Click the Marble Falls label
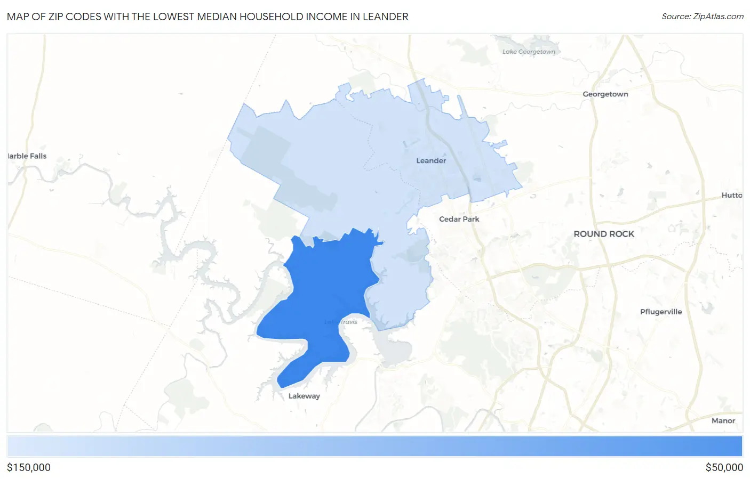The image size is (750, 479). [27, 156]
